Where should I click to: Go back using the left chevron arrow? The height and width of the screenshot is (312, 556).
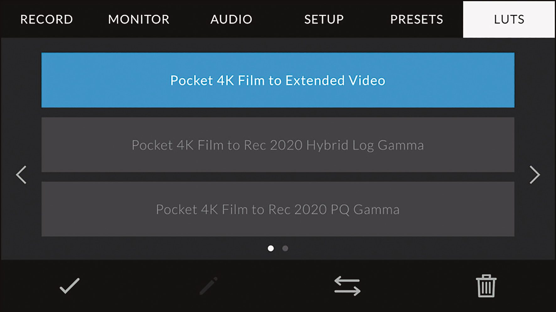click(x=21, y=175)
